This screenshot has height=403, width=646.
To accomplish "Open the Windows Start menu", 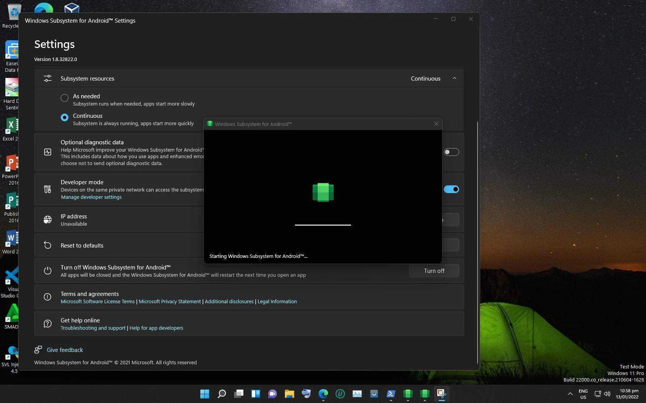I will click(205, 394).
